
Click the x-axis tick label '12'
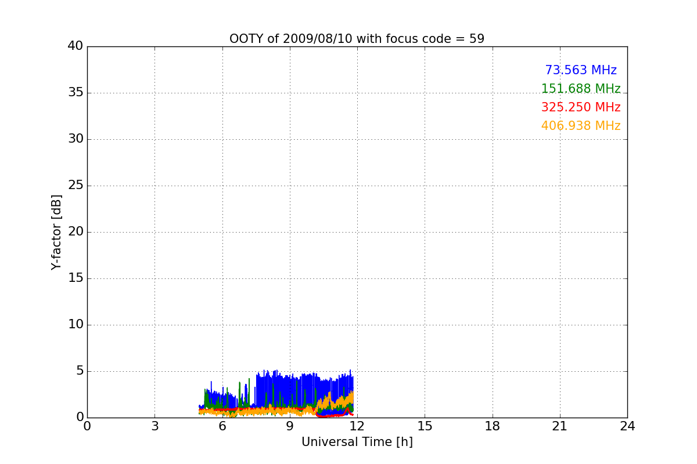(x=357, y=426)
